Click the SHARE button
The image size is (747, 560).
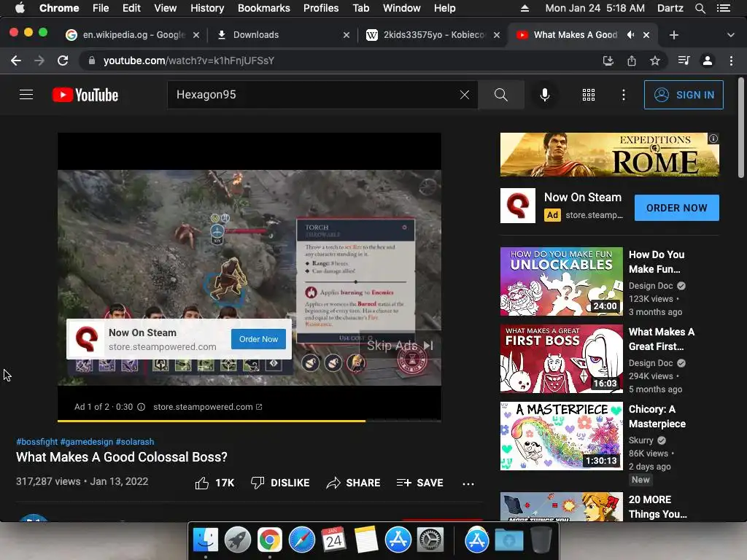tap(353, 483)
